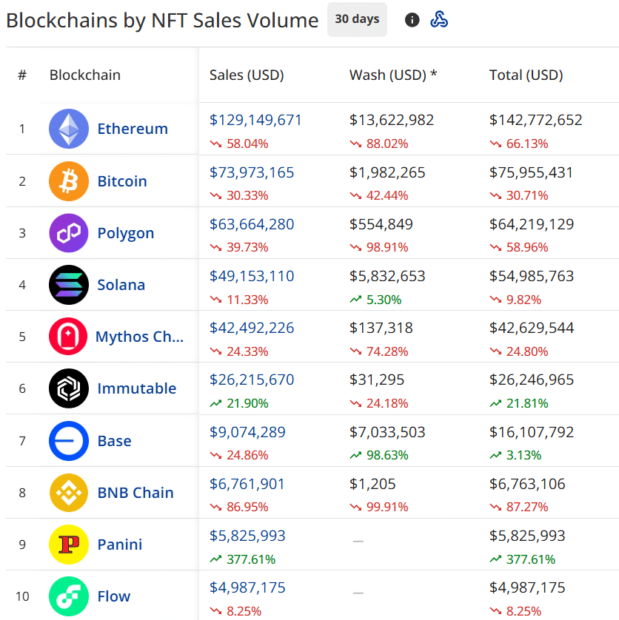Click the red Mythos Chain logo icon

[69, 337]
